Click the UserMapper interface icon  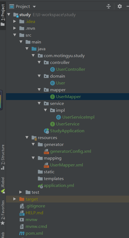[x=52, y=97]
